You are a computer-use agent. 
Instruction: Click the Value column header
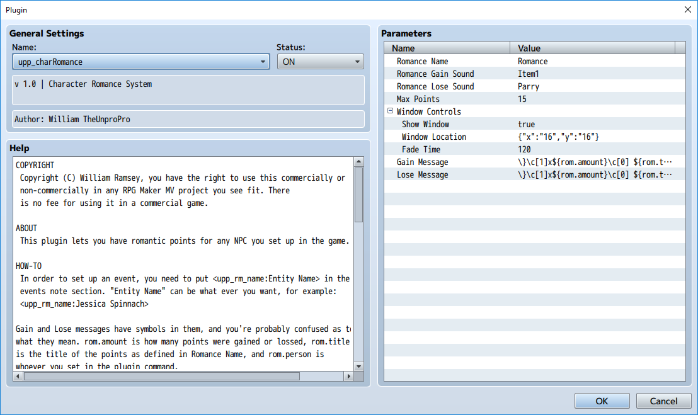pos(592,48)
